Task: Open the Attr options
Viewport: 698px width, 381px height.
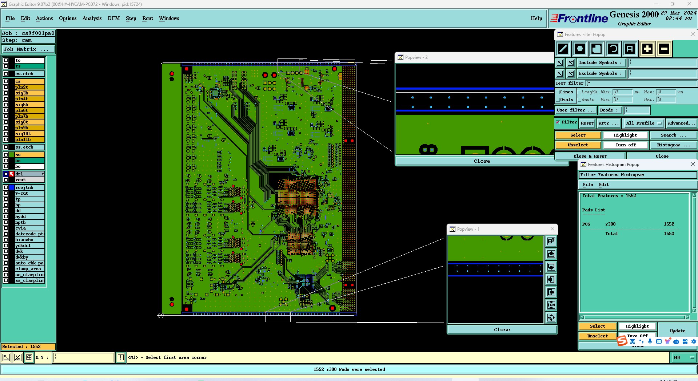Action: (x=609, y=123)
